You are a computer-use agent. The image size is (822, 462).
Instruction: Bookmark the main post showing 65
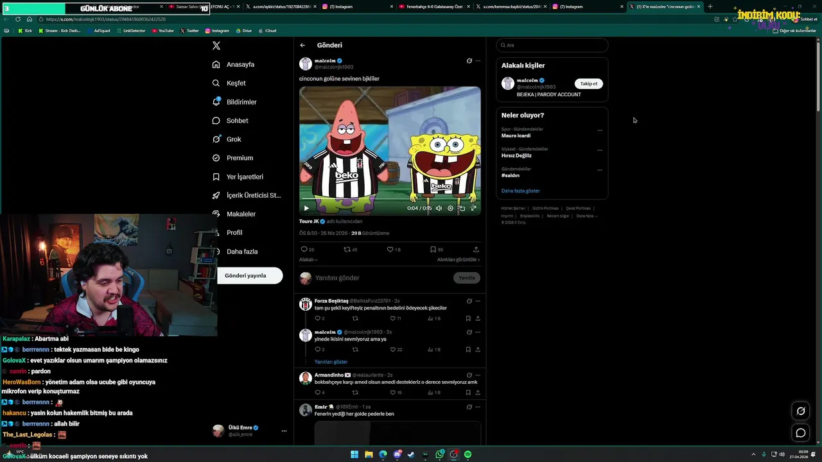pyautogui.click(x=437, y=249)
